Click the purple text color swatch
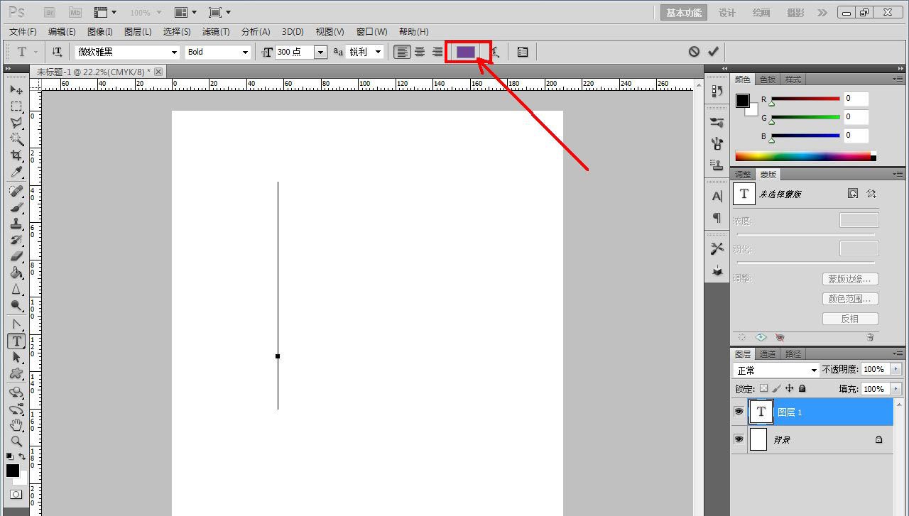This screenshot has width=909, height=516. pos(466,52)
